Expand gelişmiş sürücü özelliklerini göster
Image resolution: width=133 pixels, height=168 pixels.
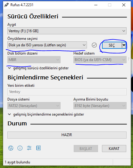(x=38, y=68)
